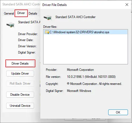Click the File version: label
The height and width of the screenshot is (123, 132).
(x=53, y=77)
